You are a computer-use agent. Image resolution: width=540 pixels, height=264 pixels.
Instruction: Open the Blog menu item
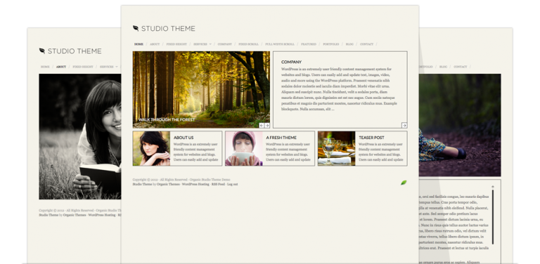coord(349,44)
